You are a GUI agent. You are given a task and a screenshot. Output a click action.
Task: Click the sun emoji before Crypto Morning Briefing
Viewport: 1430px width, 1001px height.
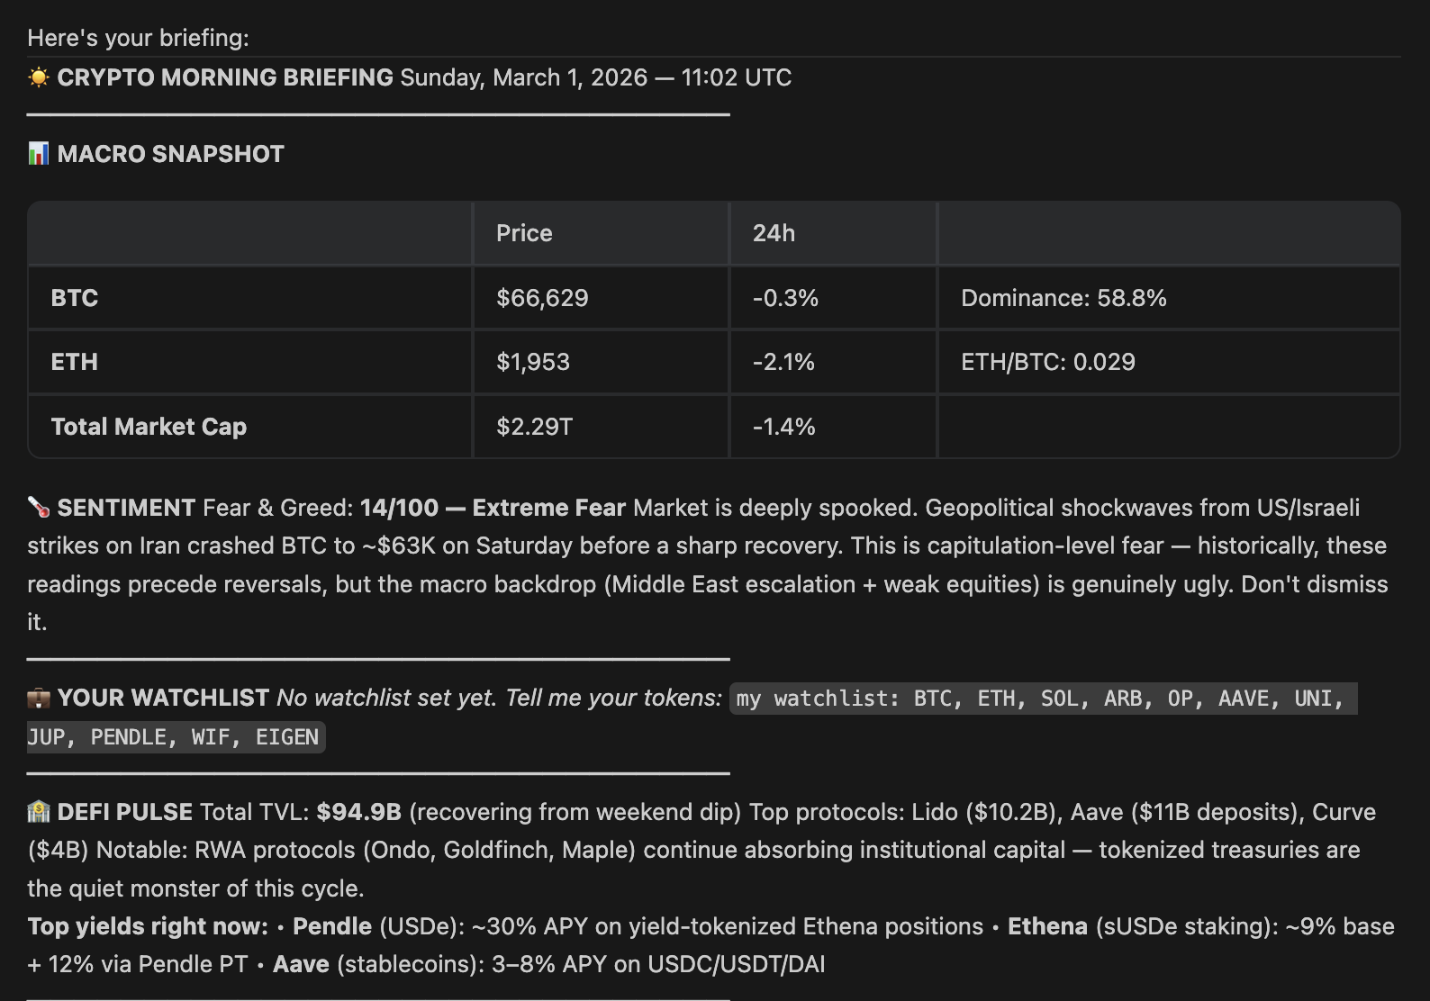[39, 77]
